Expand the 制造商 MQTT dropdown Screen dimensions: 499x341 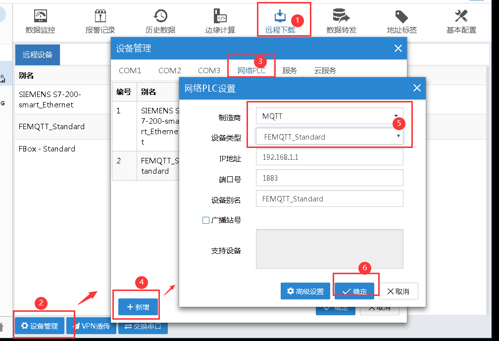329,116
